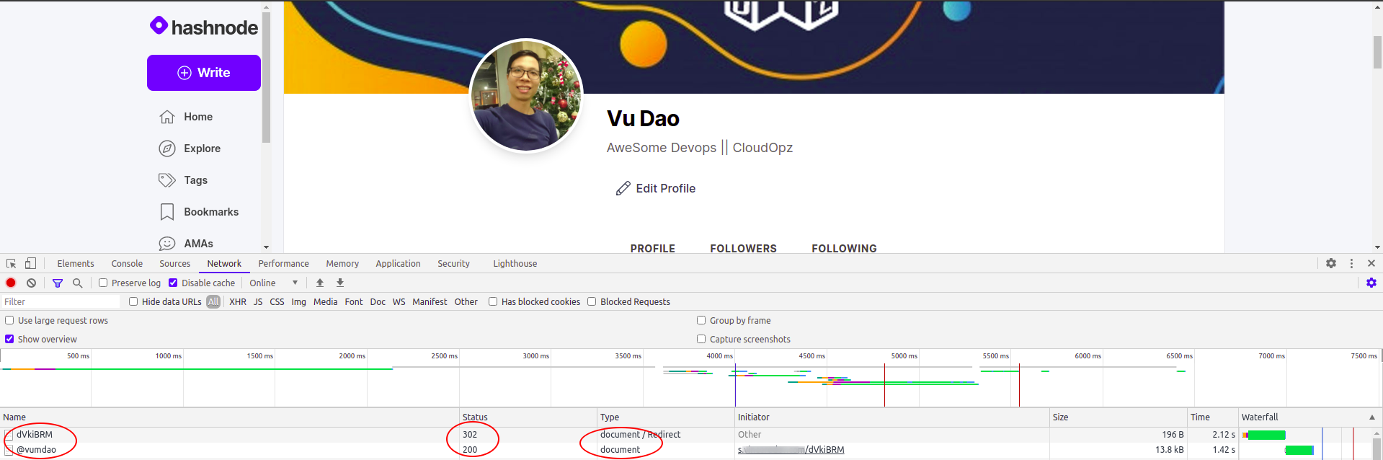
Task: Click the network Filter text field
Action: coord(61,301)
